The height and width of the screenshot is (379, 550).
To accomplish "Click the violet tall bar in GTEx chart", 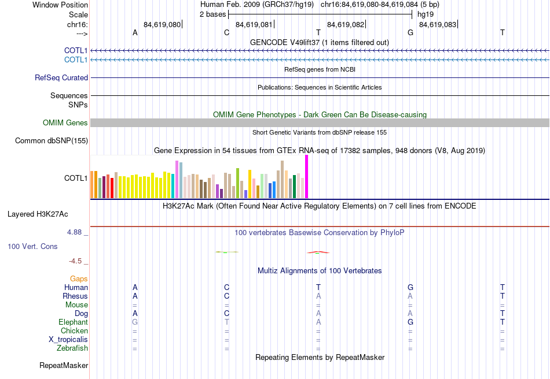I will pos(177,180).
